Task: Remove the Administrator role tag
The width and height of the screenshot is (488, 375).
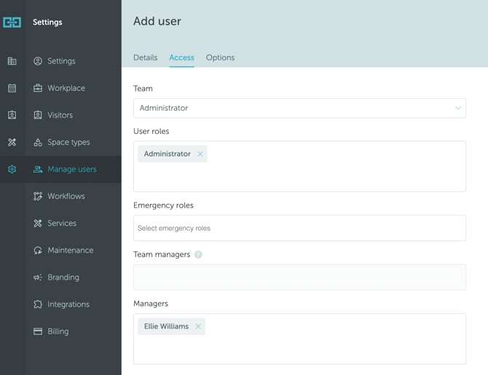Action: click(200, 154)
